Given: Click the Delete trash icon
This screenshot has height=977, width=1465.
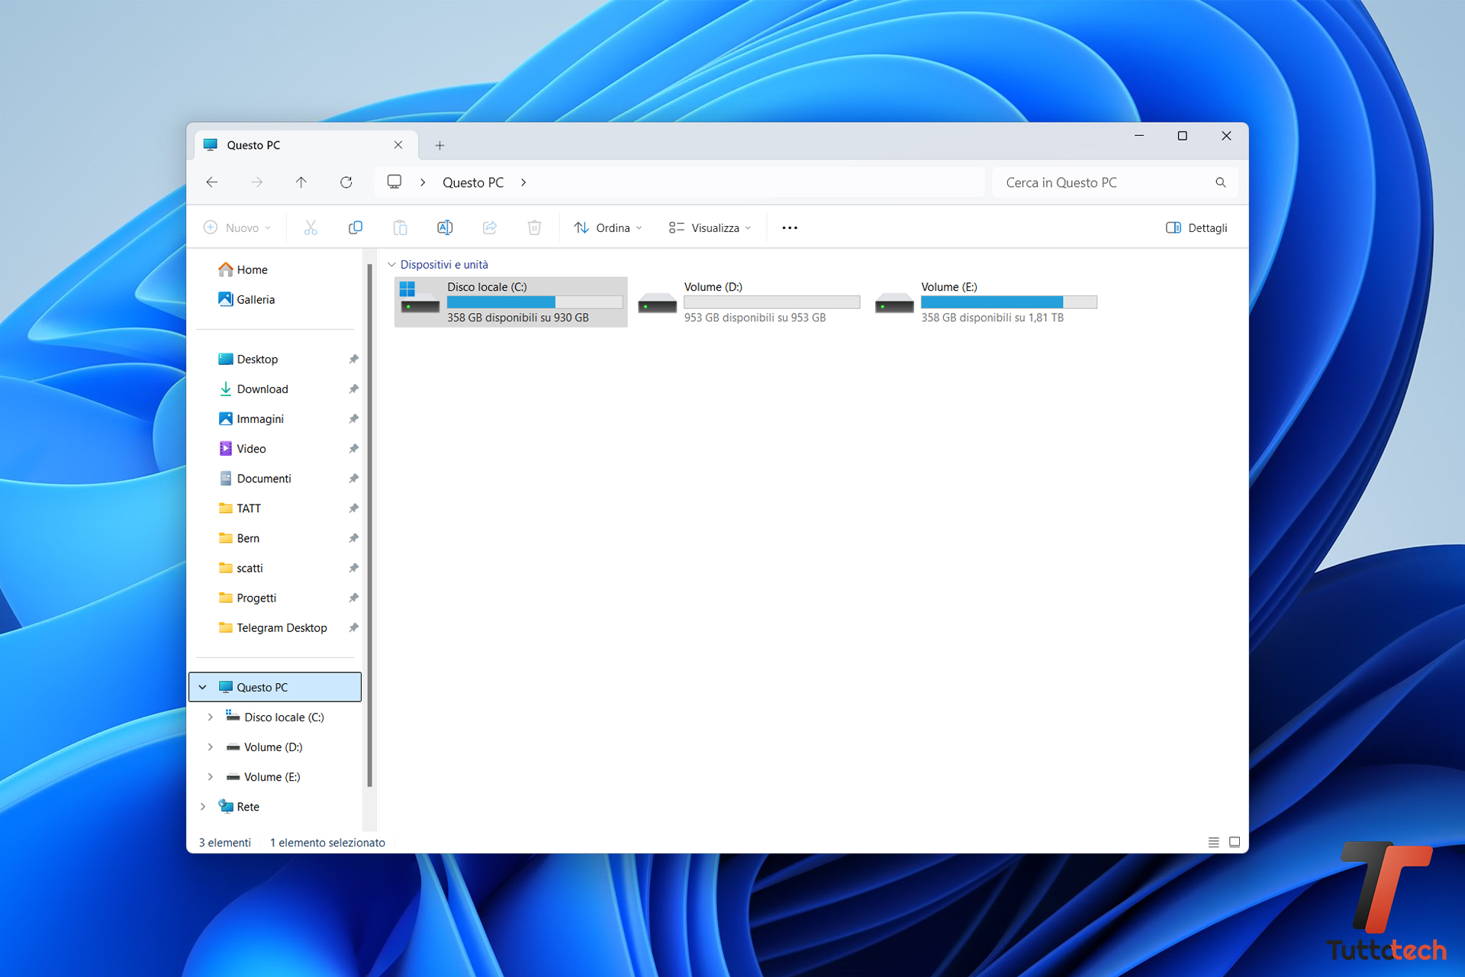Looking at the screenshot, I should [534, 227].
